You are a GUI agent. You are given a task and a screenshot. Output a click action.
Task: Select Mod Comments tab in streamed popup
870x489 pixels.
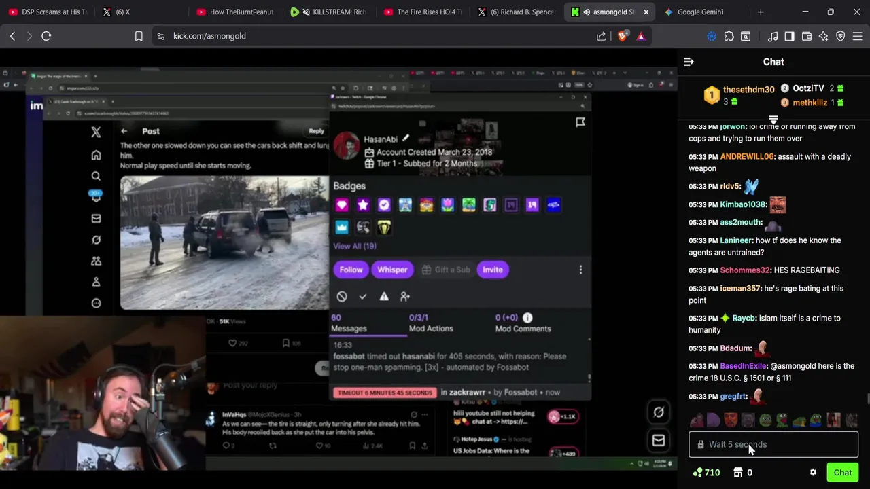(523, 323)
